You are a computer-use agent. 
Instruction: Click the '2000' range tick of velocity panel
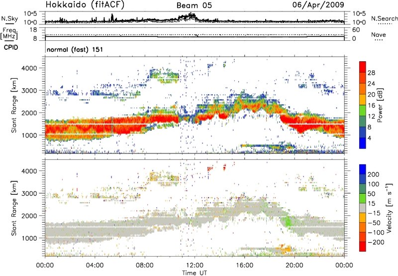[x=29, y=216]
